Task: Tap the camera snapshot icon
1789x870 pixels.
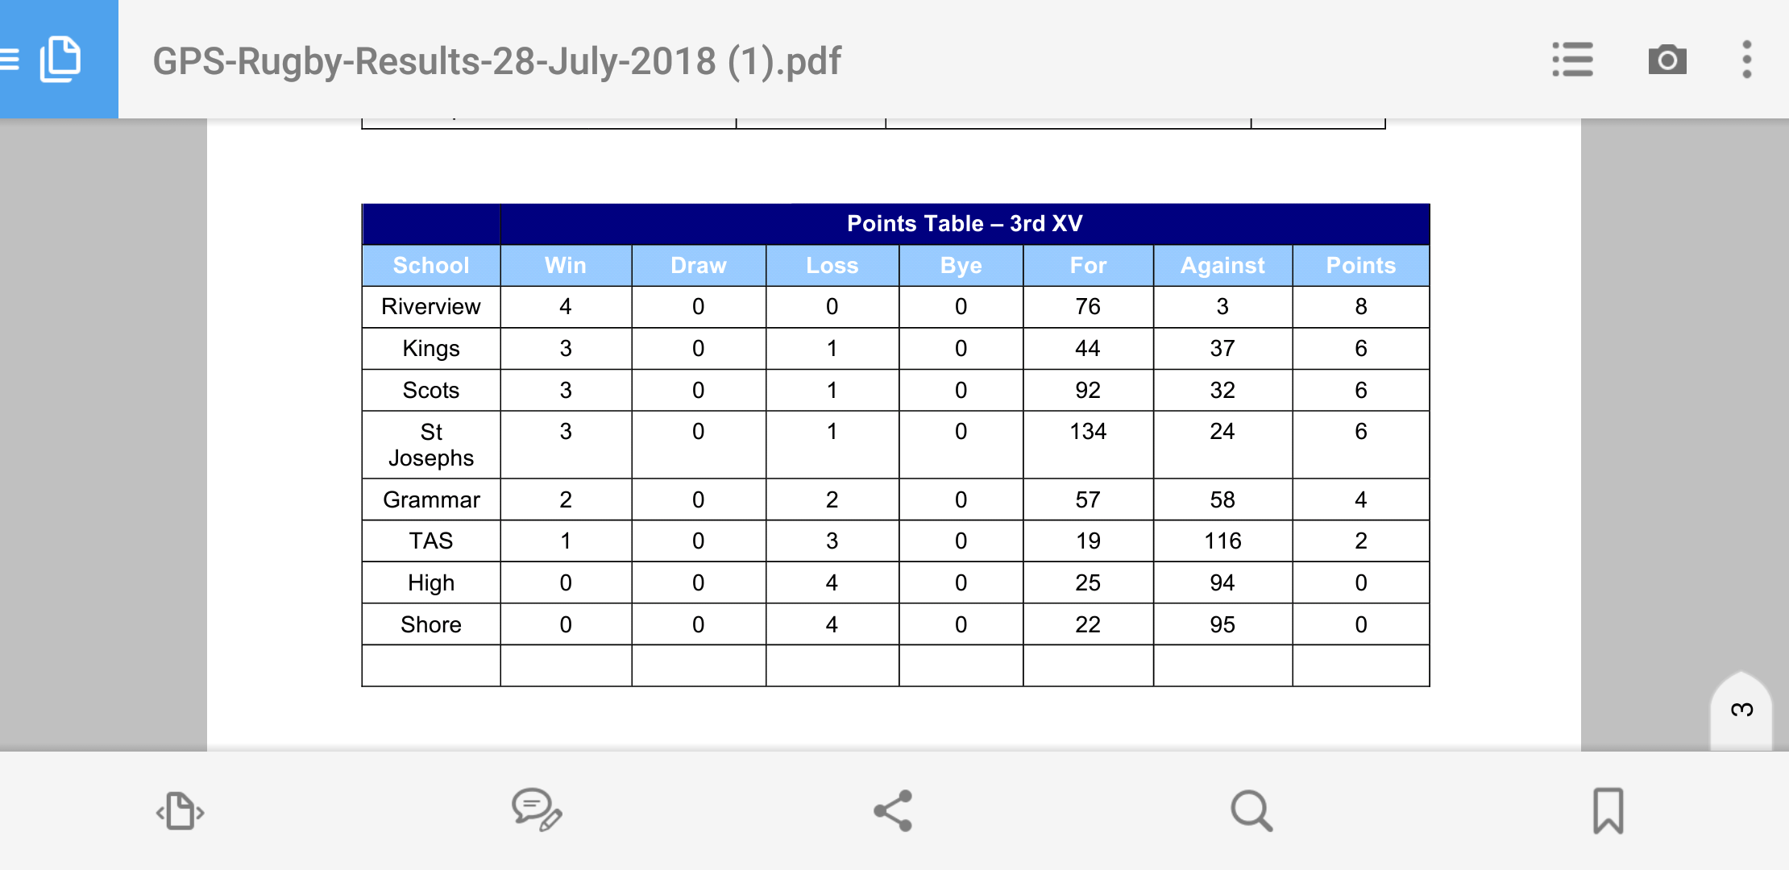Action: 1667,60
